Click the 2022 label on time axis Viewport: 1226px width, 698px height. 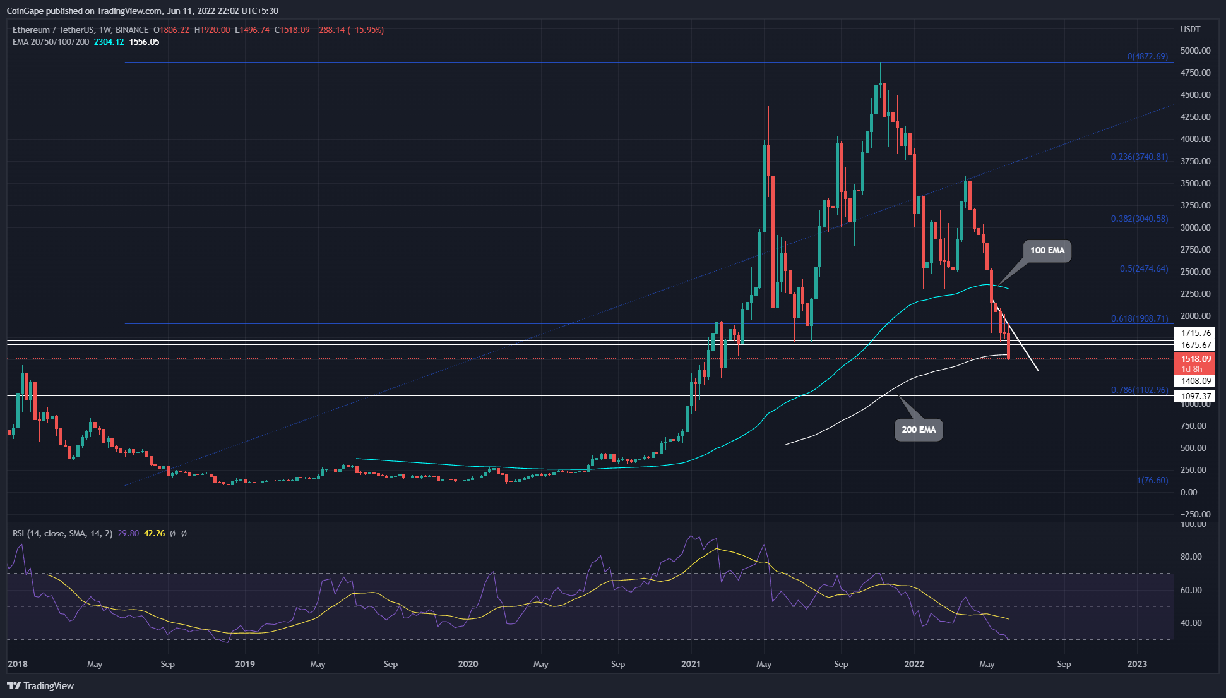pos(914,664)
